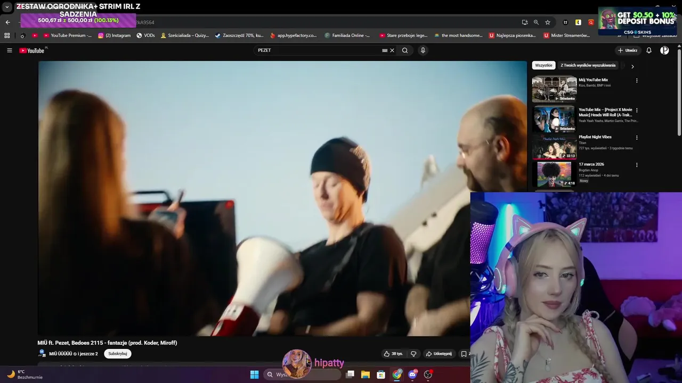Click the yellow extension icon in toolbar

click(x=578, y=22)
